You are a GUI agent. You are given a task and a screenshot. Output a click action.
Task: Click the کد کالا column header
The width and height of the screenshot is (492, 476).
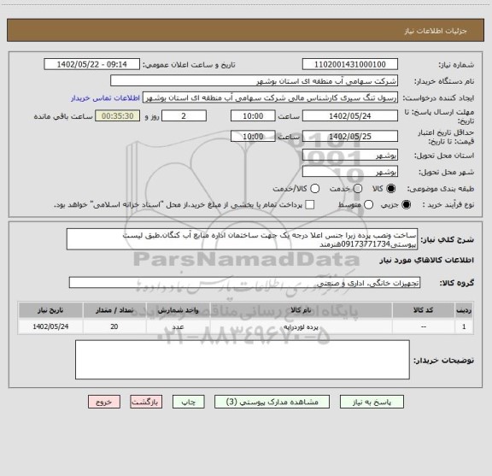[424, 310]
